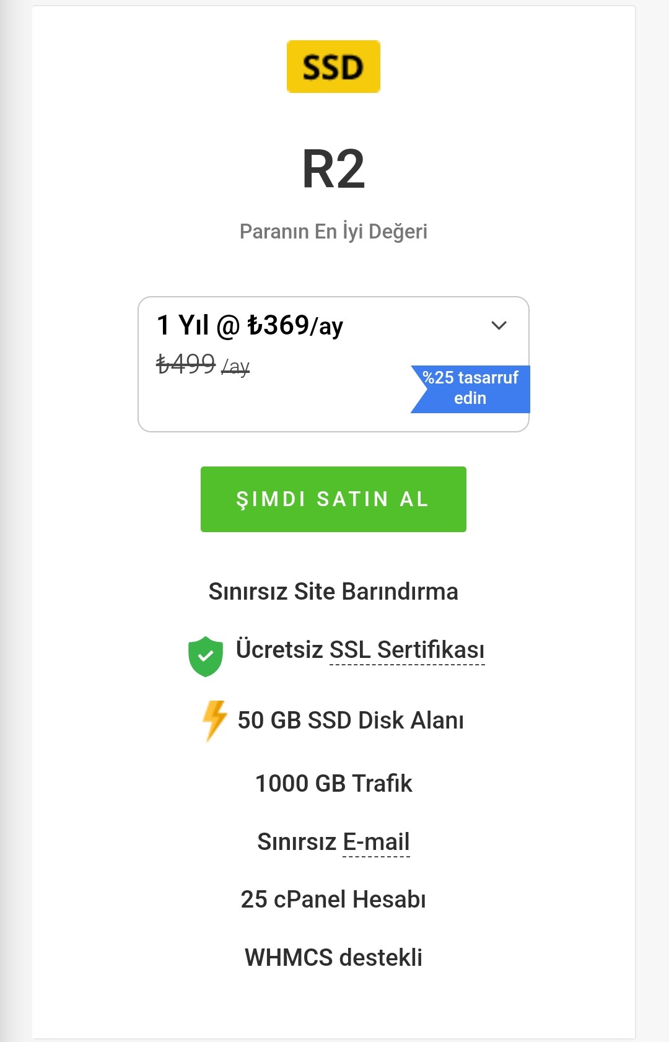Click the Ücretsiz word beside the shield
Screen dimensions: 669x1042
pos(279,650)
